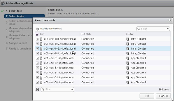Click the Incompatible Hosts link
This screenshot has height=101, width=174.
tap(51, 29)
